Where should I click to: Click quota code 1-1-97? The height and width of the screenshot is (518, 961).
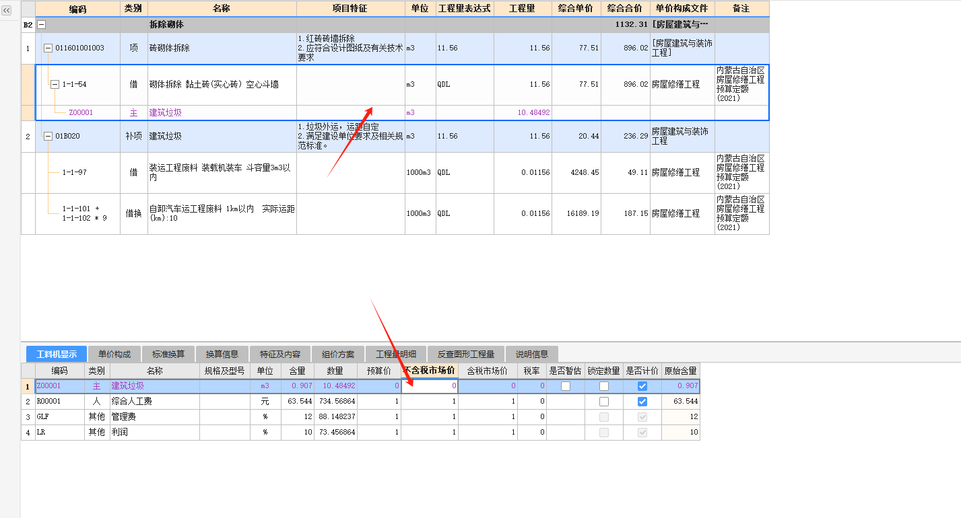click(75, 173)
